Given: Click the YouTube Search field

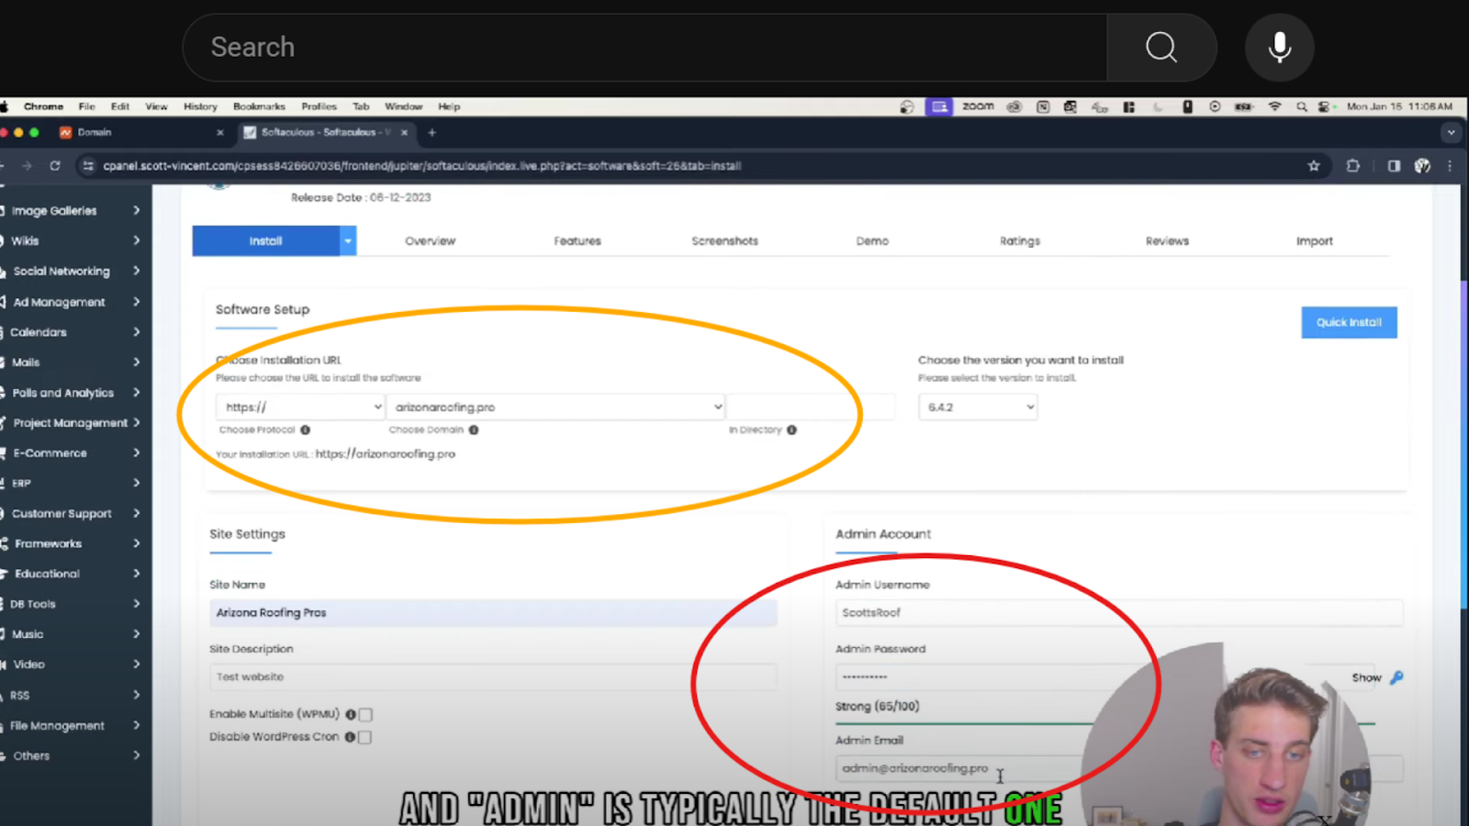Looking at the screenshot, I should [645, 47].
